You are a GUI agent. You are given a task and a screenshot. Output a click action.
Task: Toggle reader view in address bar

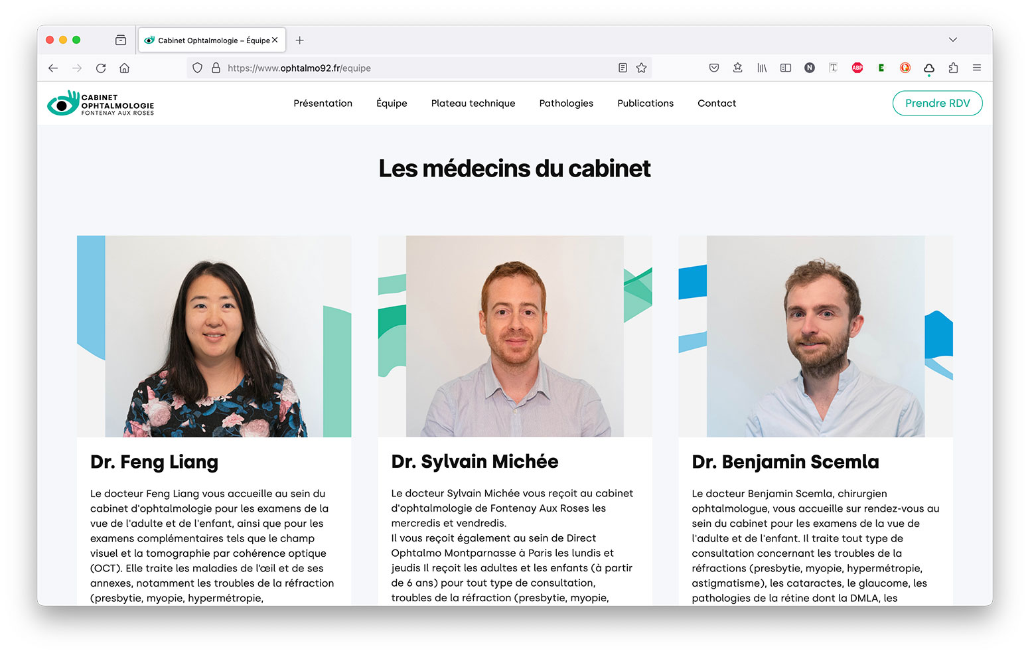coord(623,68)
